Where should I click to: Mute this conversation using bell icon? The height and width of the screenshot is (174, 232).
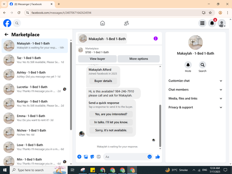188,64
